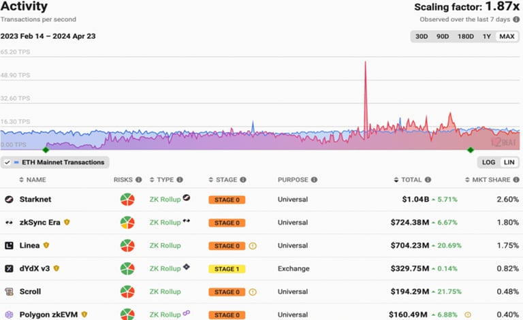Click the info icon beside TOTAL header
Screen dimensions: 523x320
coord(428,180)
